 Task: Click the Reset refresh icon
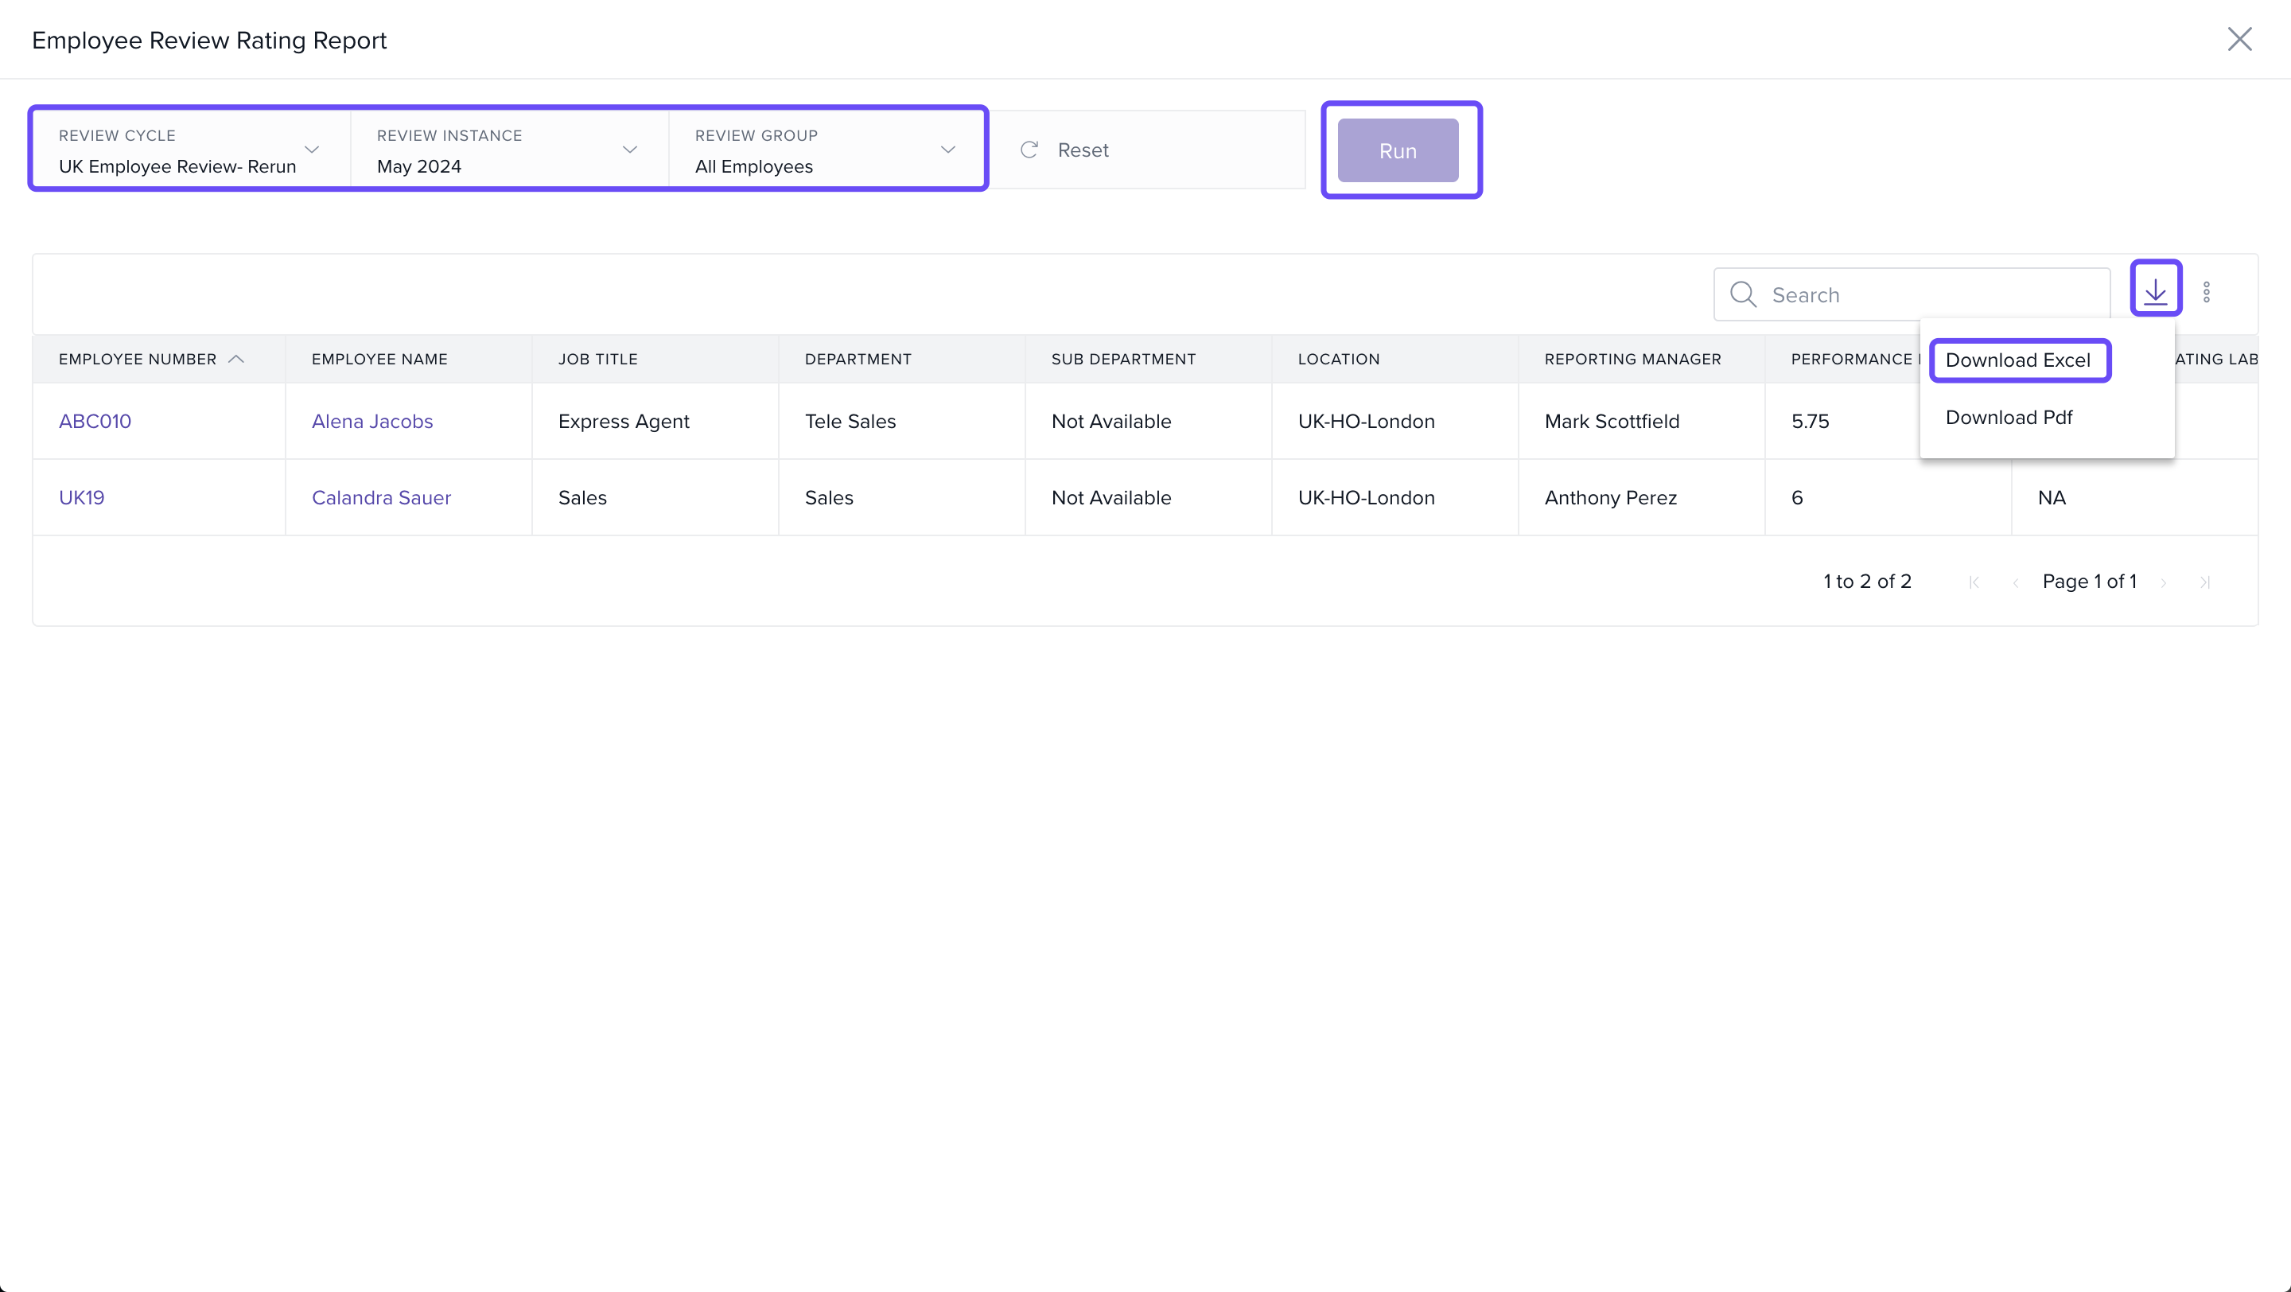point(1029,150)
